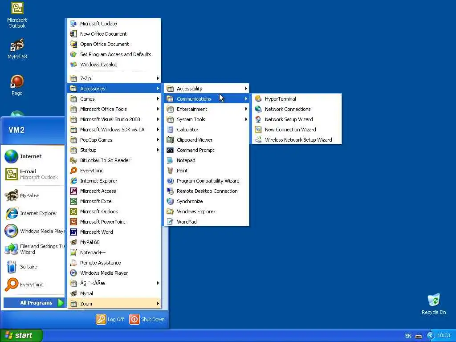Expand Games submenu arrow
This screenshot has height=342, width=456.
point(158,99)
